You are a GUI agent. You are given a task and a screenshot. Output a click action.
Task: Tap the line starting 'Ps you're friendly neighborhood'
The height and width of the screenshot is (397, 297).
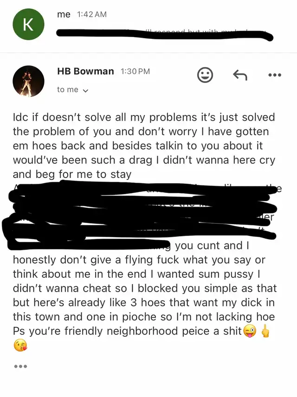coord(127,331)
